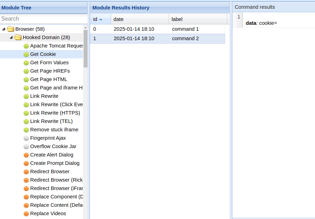
Task: Click the green status icon for Get Form Values
Action: pos(26,63)
